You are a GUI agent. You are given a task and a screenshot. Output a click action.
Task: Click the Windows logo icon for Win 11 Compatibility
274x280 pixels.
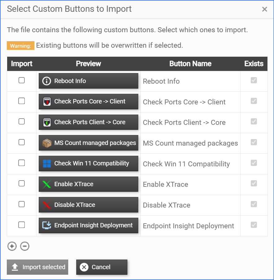pos(46,164)
